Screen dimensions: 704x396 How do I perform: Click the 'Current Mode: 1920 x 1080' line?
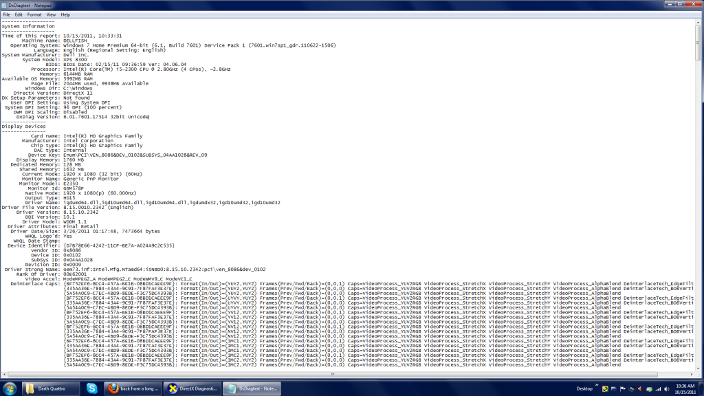tap(82, 174)
